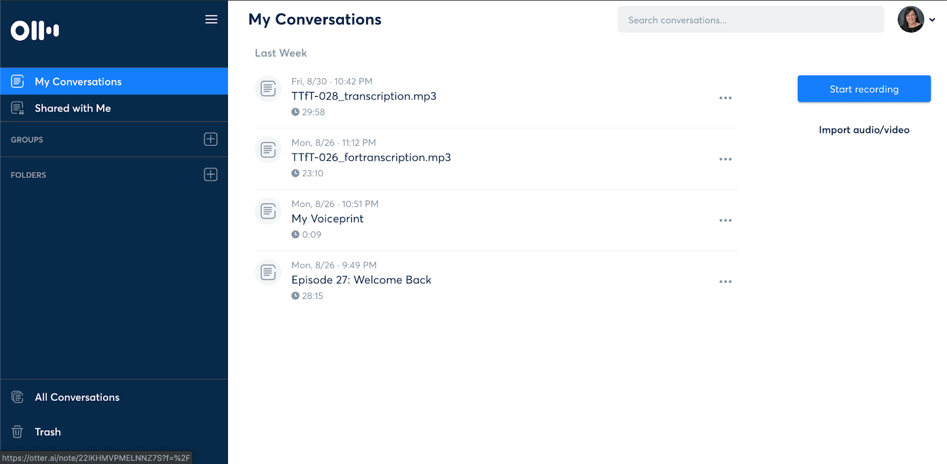This screenshot has width=947, height=464.
Task: Click the clock icon showing 29:58 duration
Action: [295, 112]
